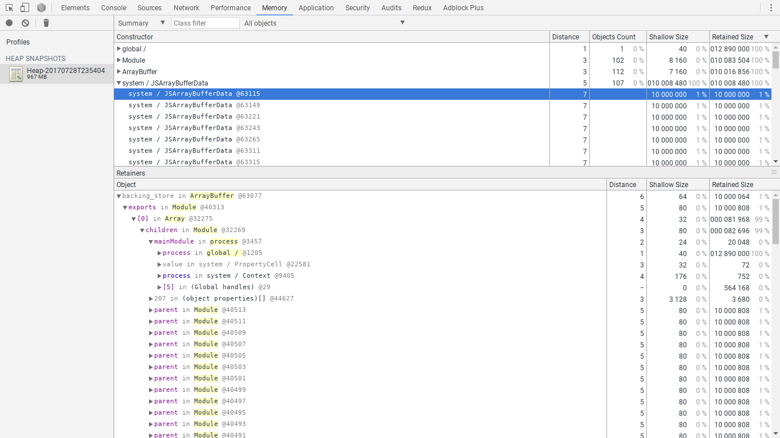This screenshot has height=438, width=780.
Task: Select row JSArrayBufferData @63265
Action: pyautogui.click(x=443, y=140)
